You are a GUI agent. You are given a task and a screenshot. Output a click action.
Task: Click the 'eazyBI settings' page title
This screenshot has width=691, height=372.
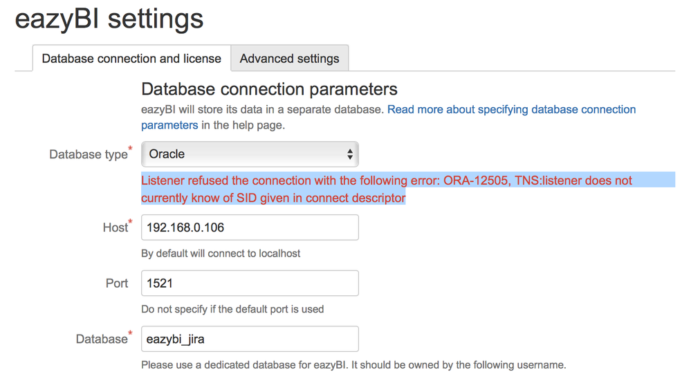109,19
